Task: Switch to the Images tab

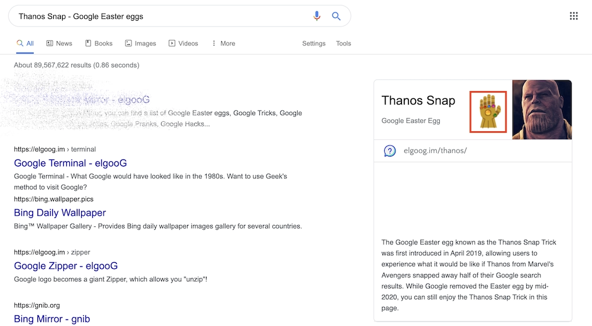Action: (x=140, y=44)
